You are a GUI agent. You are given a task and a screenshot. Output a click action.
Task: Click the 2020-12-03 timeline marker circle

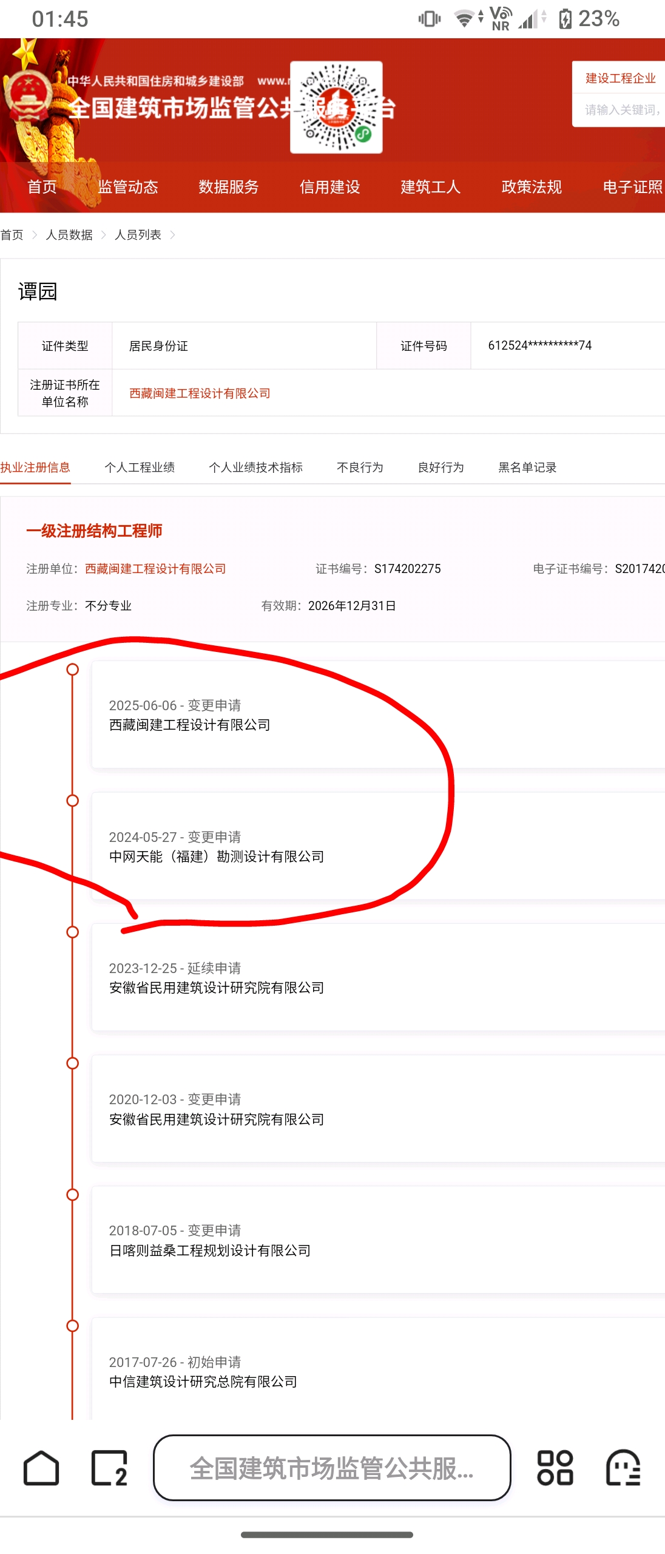(x=72, y=1063)
